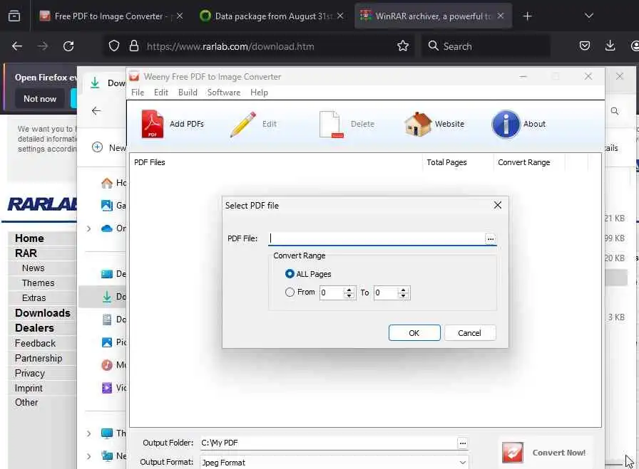Image resolution: width=639 pixels, height=469 pixels.
Task: Increase the To page spinner value
Action: point(403,290)
